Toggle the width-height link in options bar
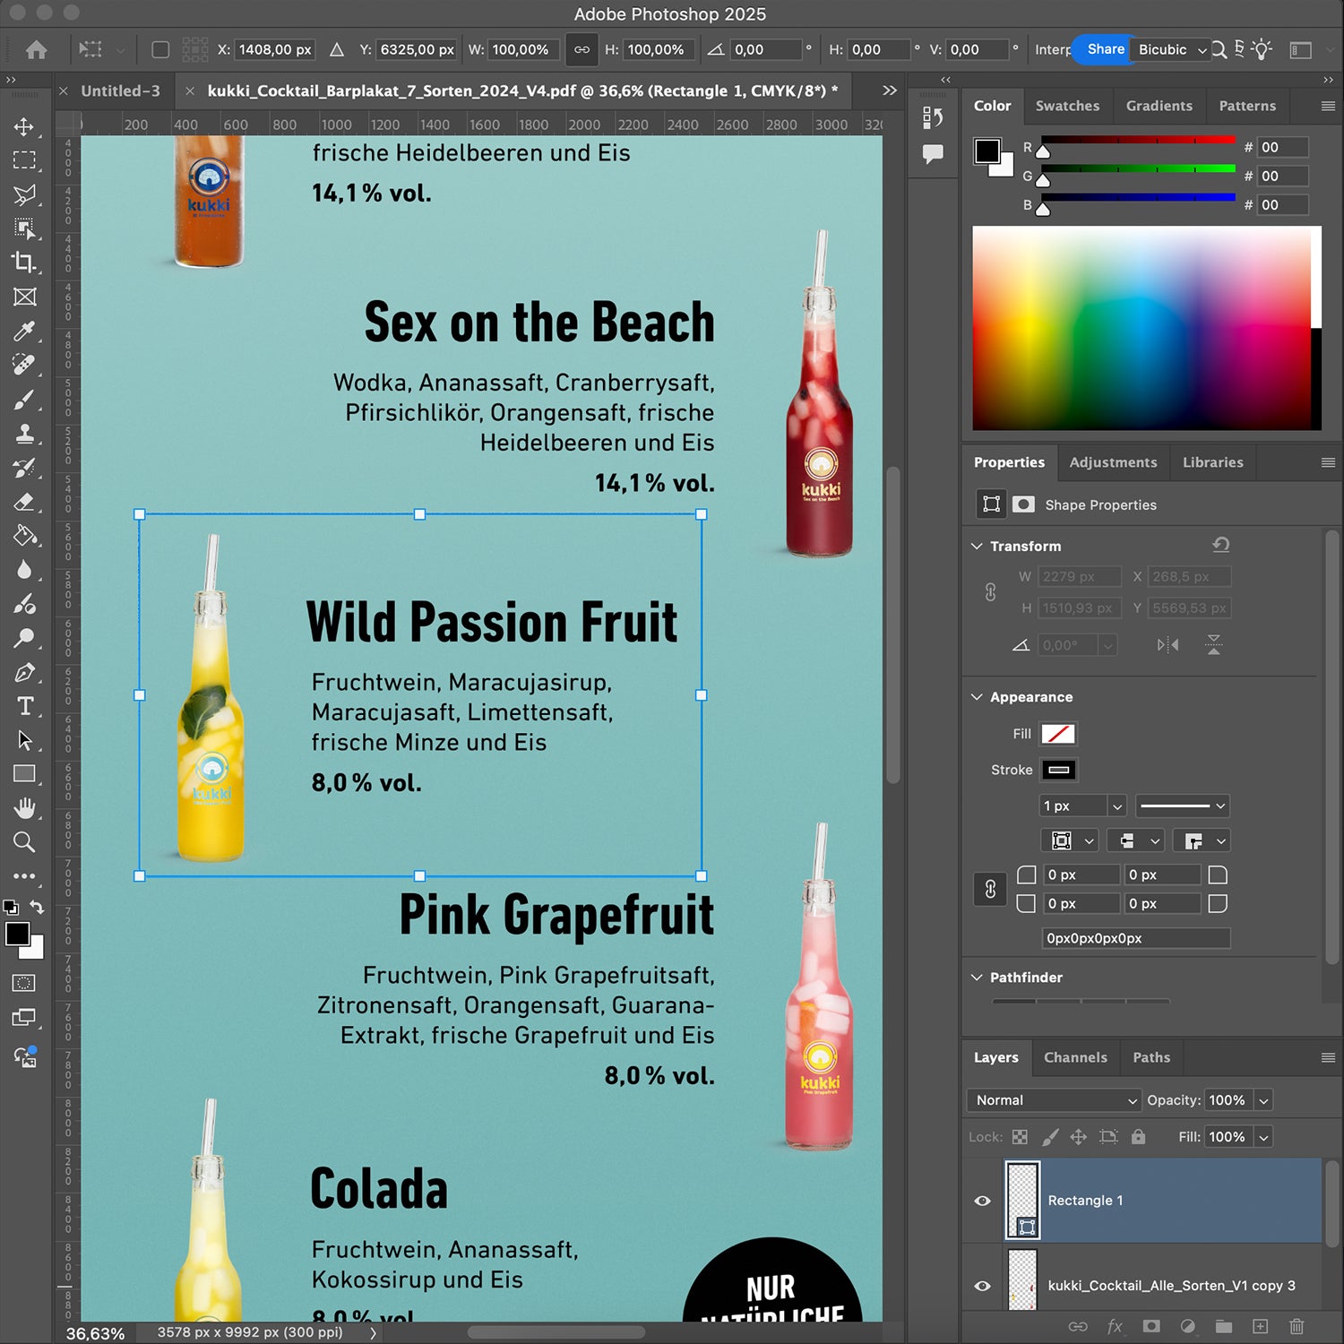1344x1344 pixels. [x=582, y=50]
